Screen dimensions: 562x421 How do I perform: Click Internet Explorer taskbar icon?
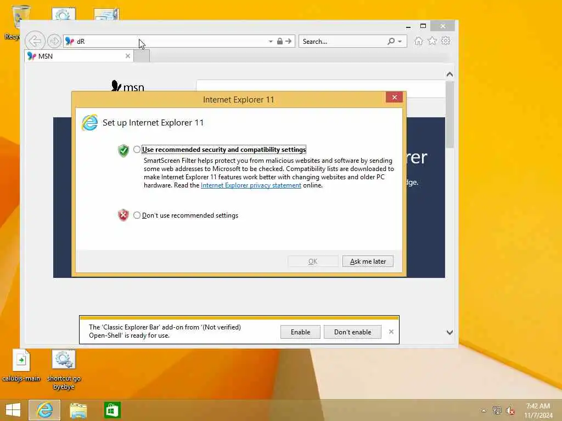click(44, 410)
